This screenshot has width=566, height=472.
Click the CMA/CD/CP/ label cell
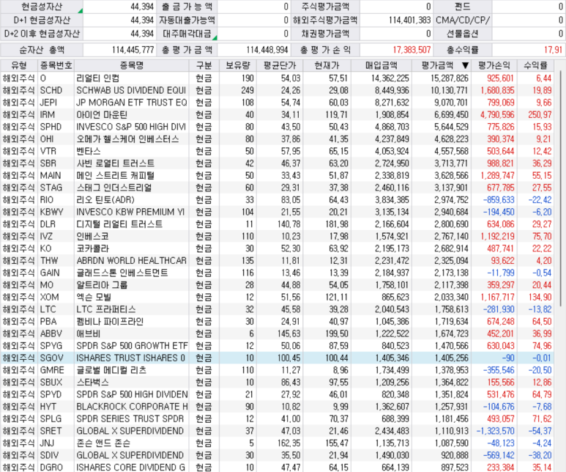pyautogui.click(x=463, y=21)
